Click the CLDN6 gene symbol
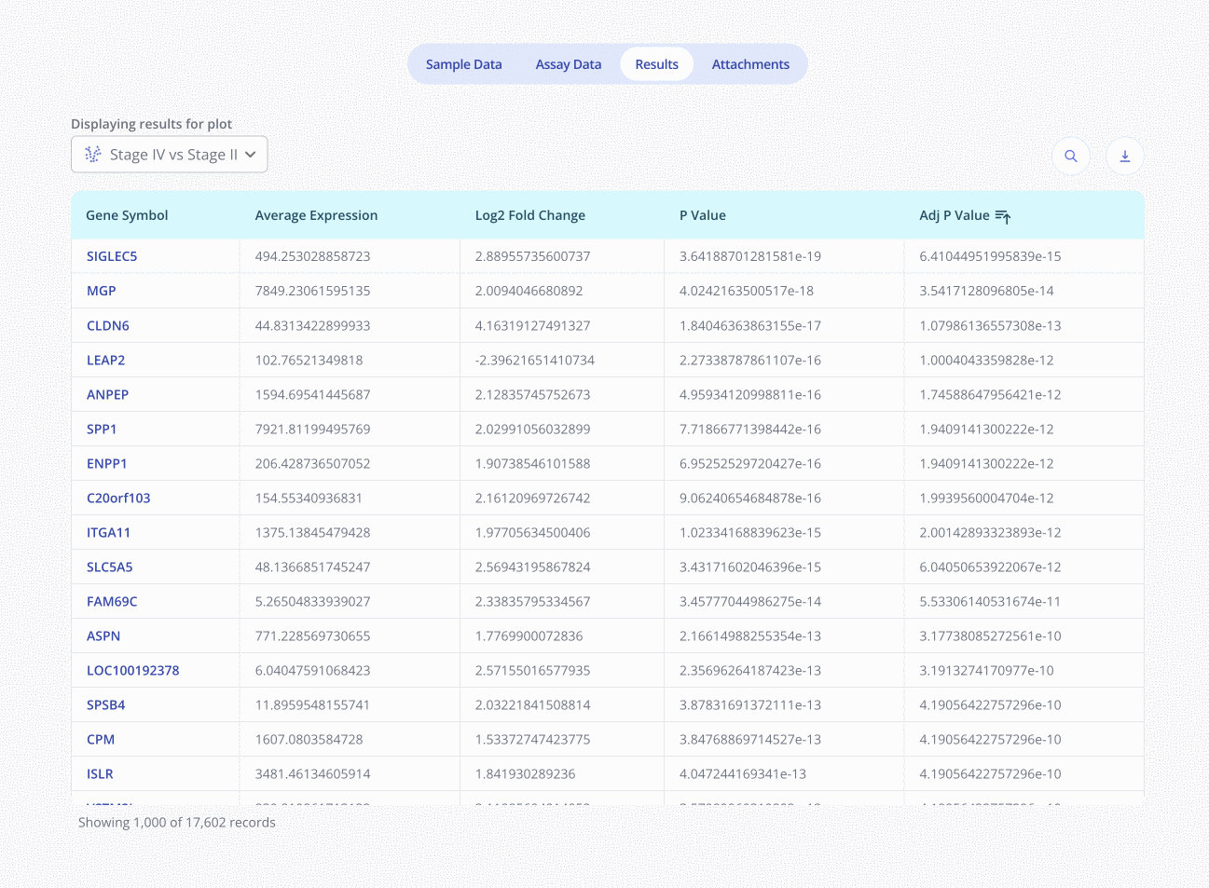The width and height of the screenshot is (1209, 888). click(108, 325)
